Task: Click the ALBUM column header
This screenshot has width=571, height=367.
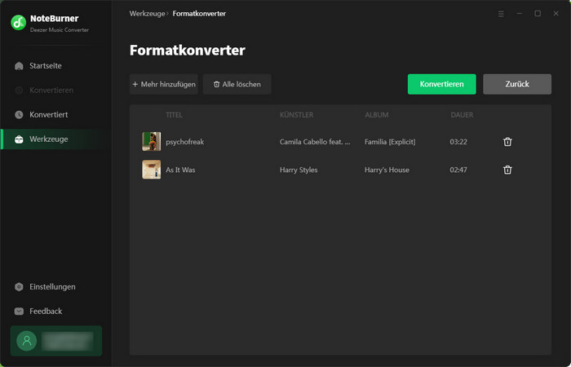Action: click(x=377, y=115)
